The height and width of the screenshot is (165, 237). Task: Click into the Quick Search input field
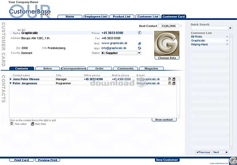[x=210, y=28]
